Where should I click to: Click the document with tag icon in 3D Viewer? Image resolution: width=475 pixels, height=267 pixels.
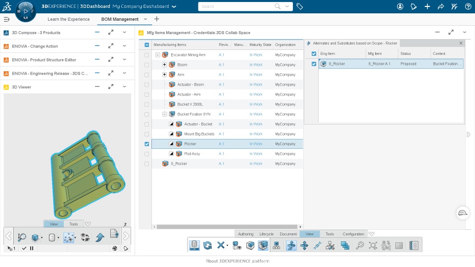coord(114,234)
